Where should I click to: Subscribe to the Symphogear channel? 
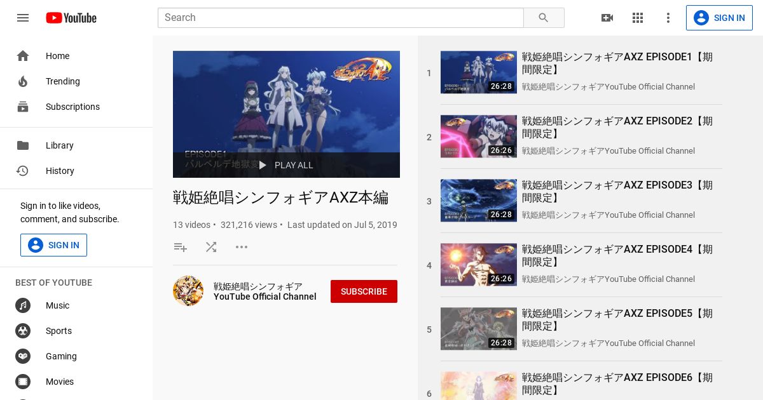pyautogui.click(x=364, y=291)
